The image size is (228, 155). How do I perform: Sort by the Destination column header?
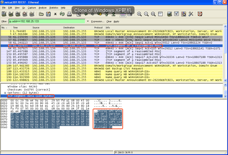click(78, 27)
